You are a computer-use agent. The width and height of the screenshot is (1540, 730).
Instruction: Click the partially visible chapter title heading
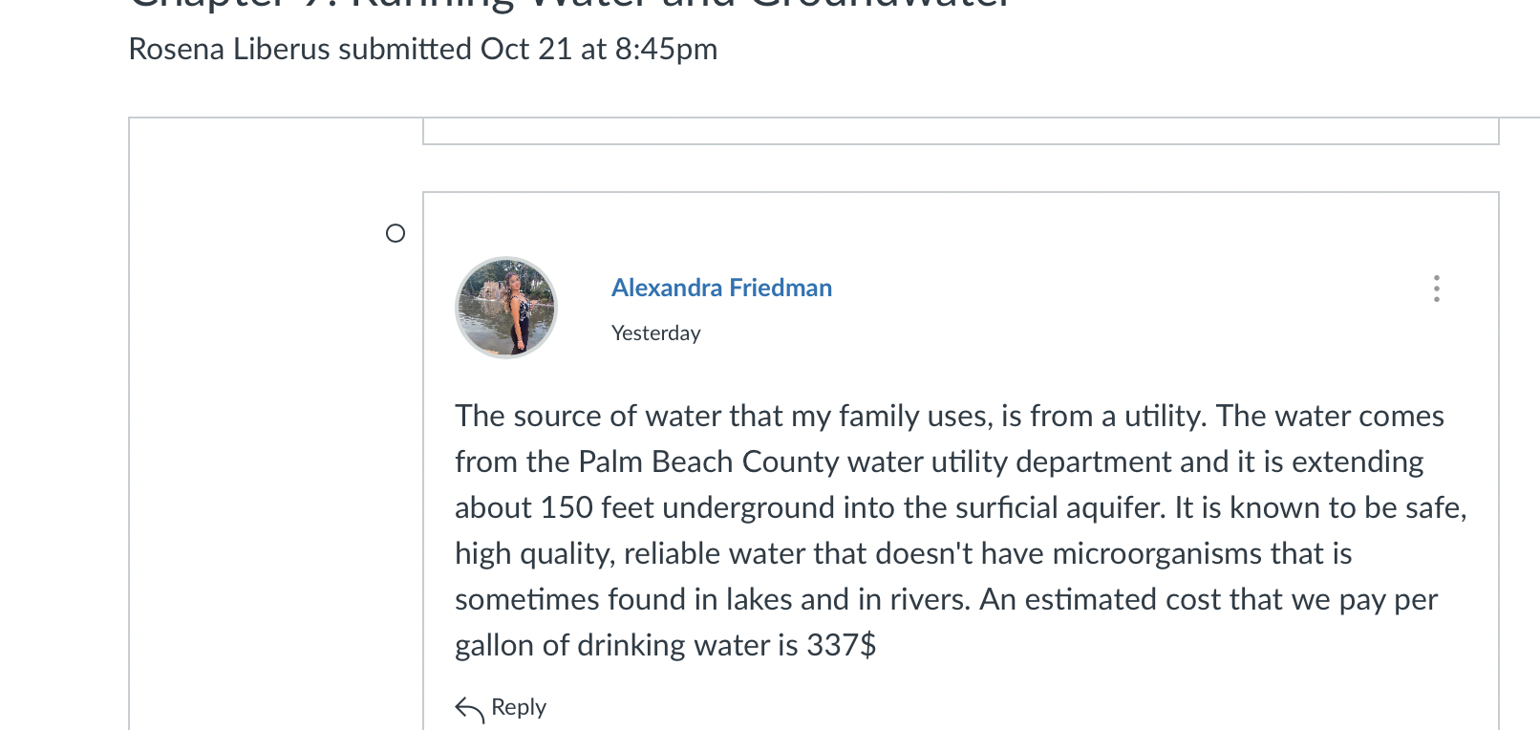569,5
